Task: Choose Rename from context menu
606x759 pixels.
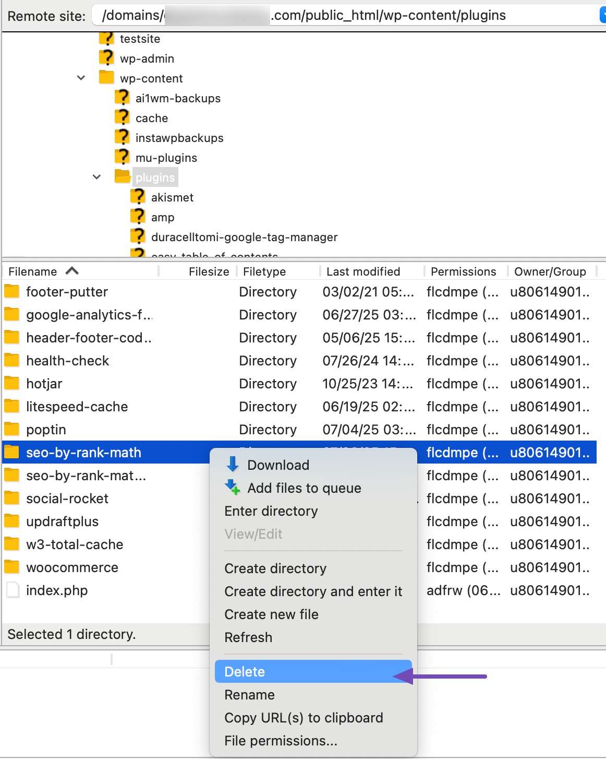Action: (313, 694)
